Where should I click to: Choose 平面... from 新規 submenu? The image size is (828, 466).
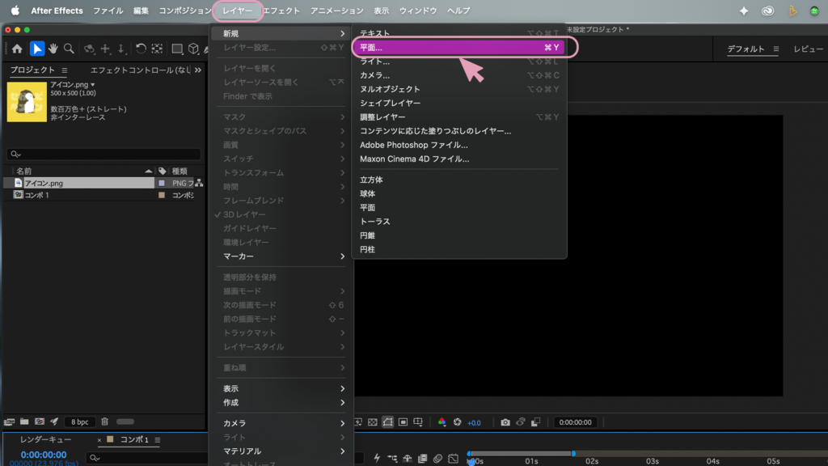pos(458,48)
